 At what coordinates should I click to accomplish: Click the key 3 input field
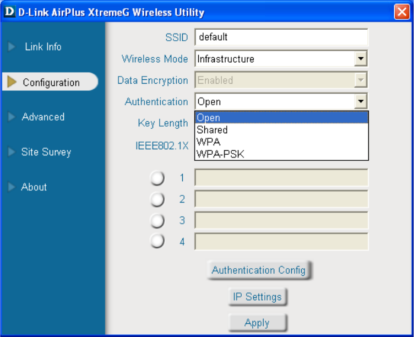(x=281, y=220)
